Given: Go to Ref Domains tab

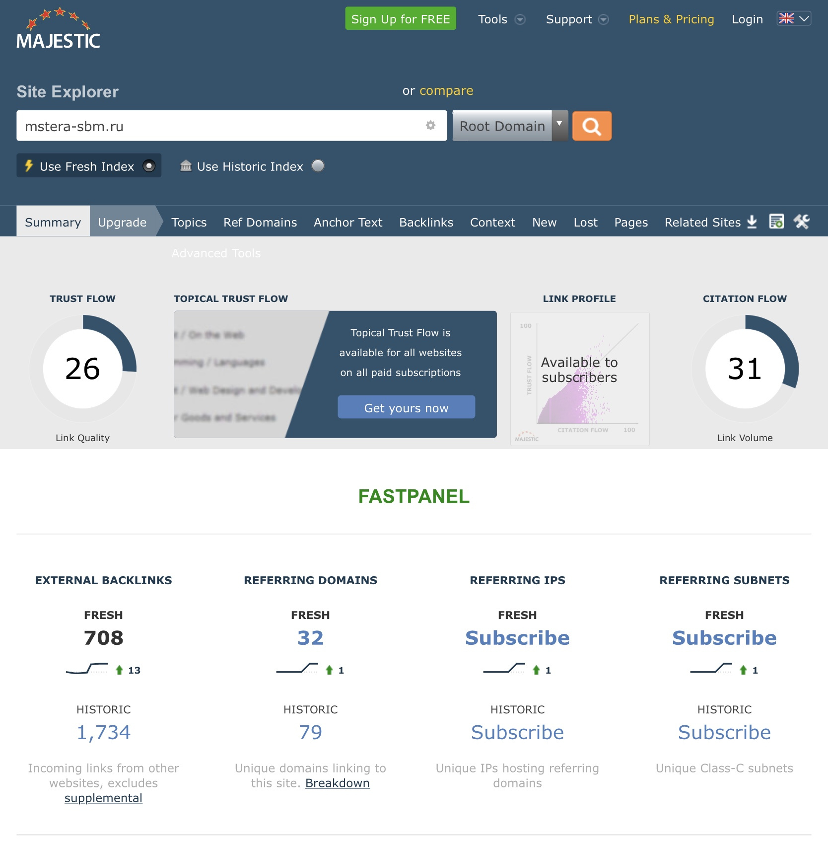Looking at the screenshot, I should pos(260,222).
